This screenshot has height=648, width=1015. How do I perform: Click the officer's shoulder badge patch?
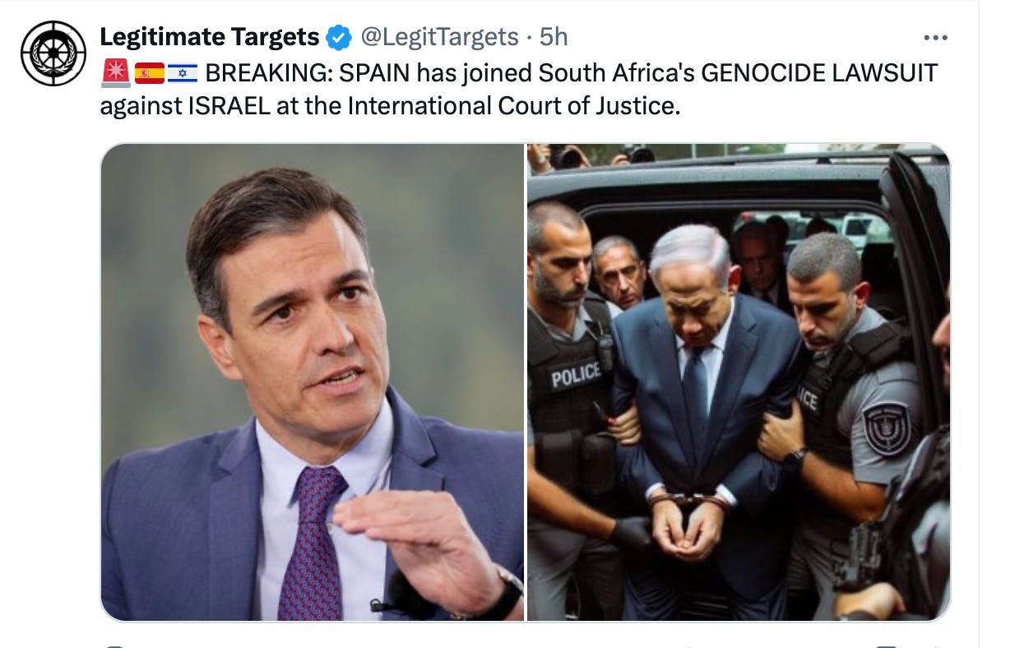[887, 428]
